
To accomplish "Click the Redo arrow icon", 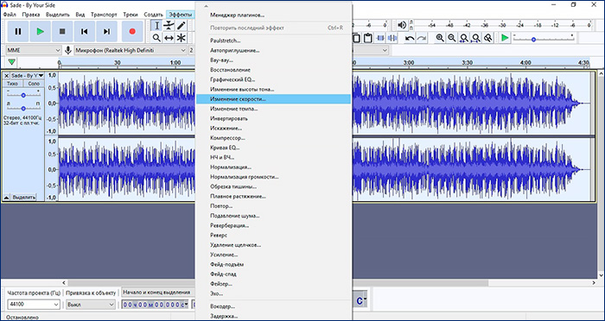I will click(x=422, y=38).
